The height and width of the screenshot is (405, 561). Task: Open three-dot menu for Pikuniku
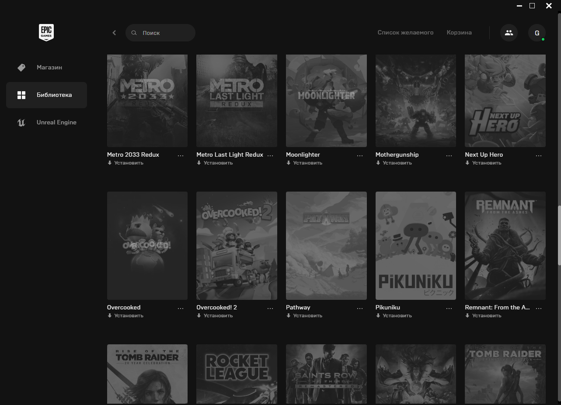pos(449,308)
